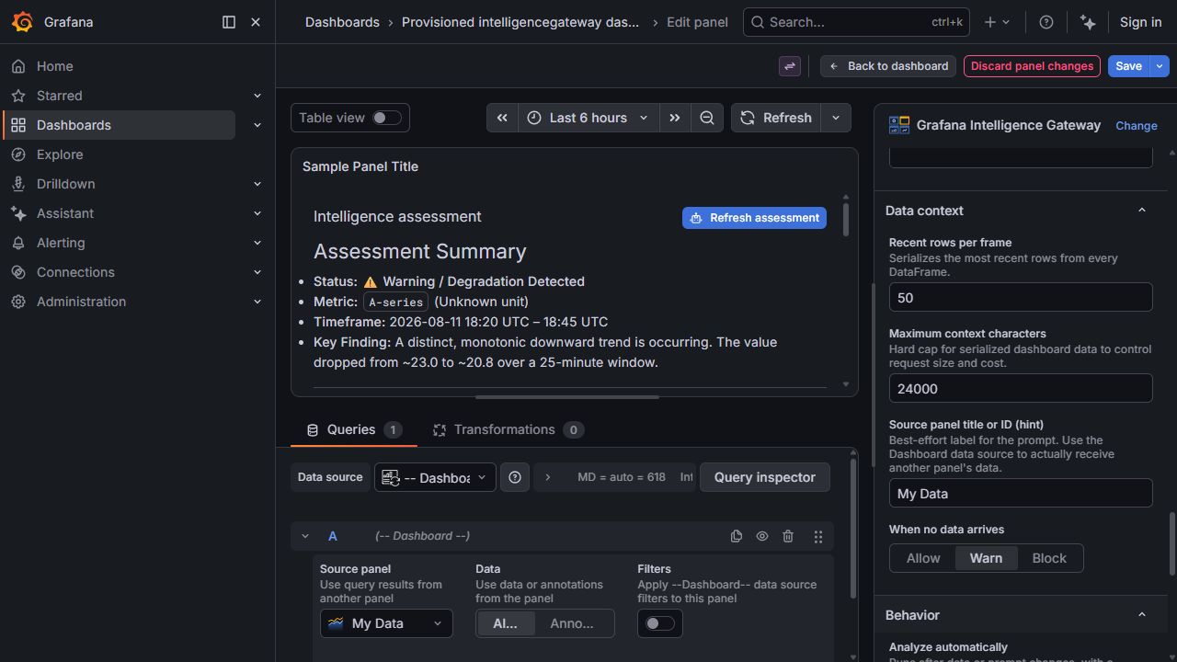Select Allow for no-data behavior
Screen dimensions: 1177x662
[923, 558]
